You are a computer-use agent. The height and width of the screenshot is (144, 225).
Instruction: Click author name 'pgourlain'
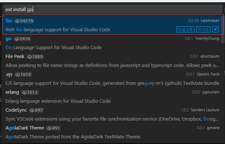point(211,92)
